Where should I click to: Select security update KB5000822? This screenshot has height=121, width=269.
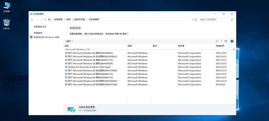click(x=91, y=57)
